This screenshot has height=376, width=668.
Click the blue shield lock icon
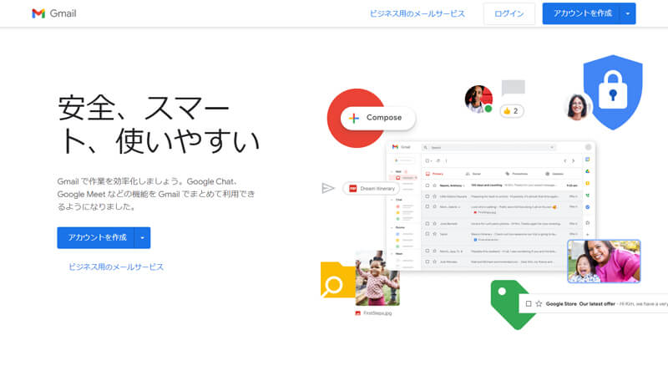pos(613,92)
